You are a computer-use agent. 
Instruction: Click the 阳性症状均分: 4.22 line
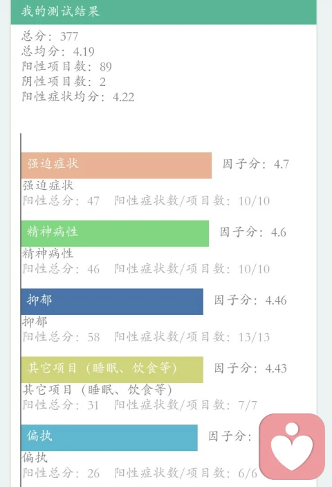click(x=78, y=97)
